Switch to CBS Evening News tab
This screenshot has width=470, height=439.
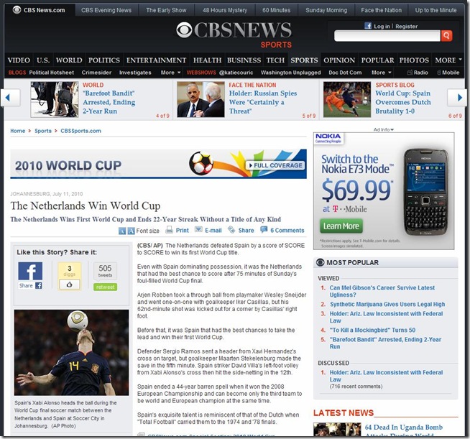(106, 10)
